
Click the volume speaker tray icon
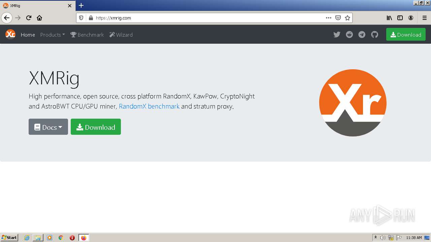[383, 238]
